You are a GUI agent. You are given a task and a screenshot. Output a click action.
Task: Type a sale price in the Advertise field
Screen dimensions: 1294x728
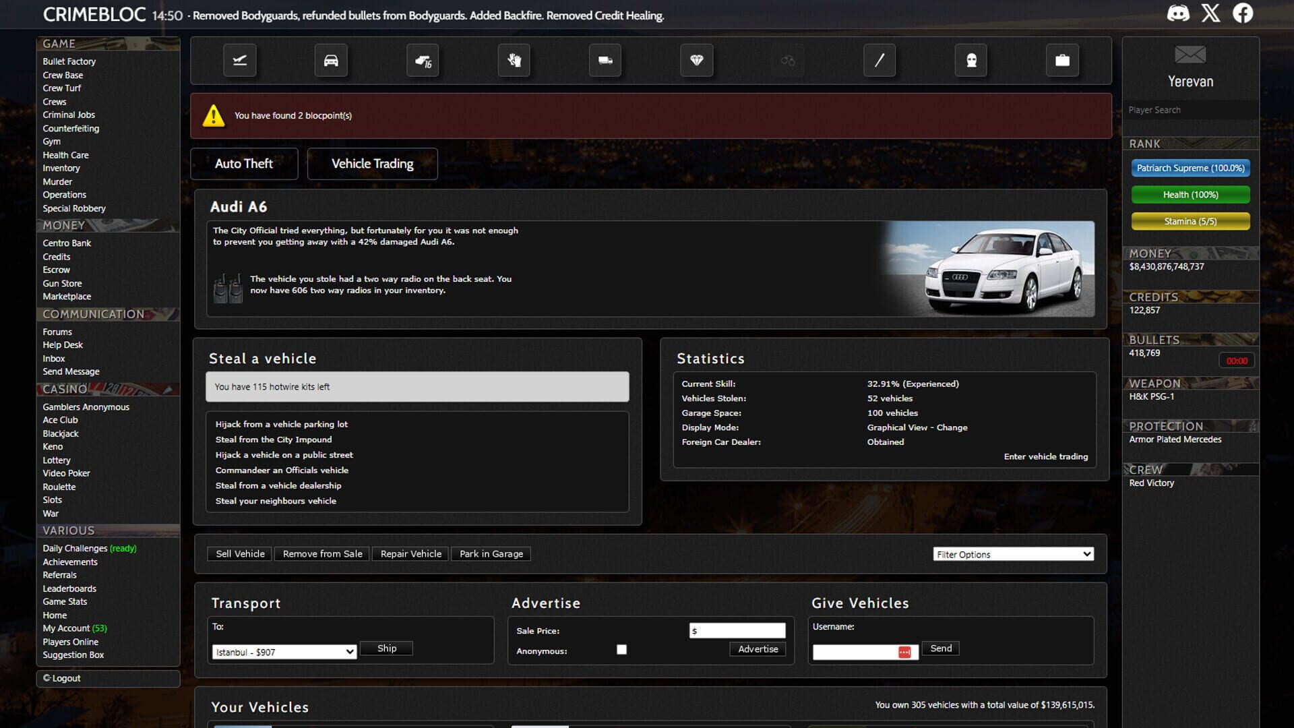pyautogui.click(x=737, y=630)
